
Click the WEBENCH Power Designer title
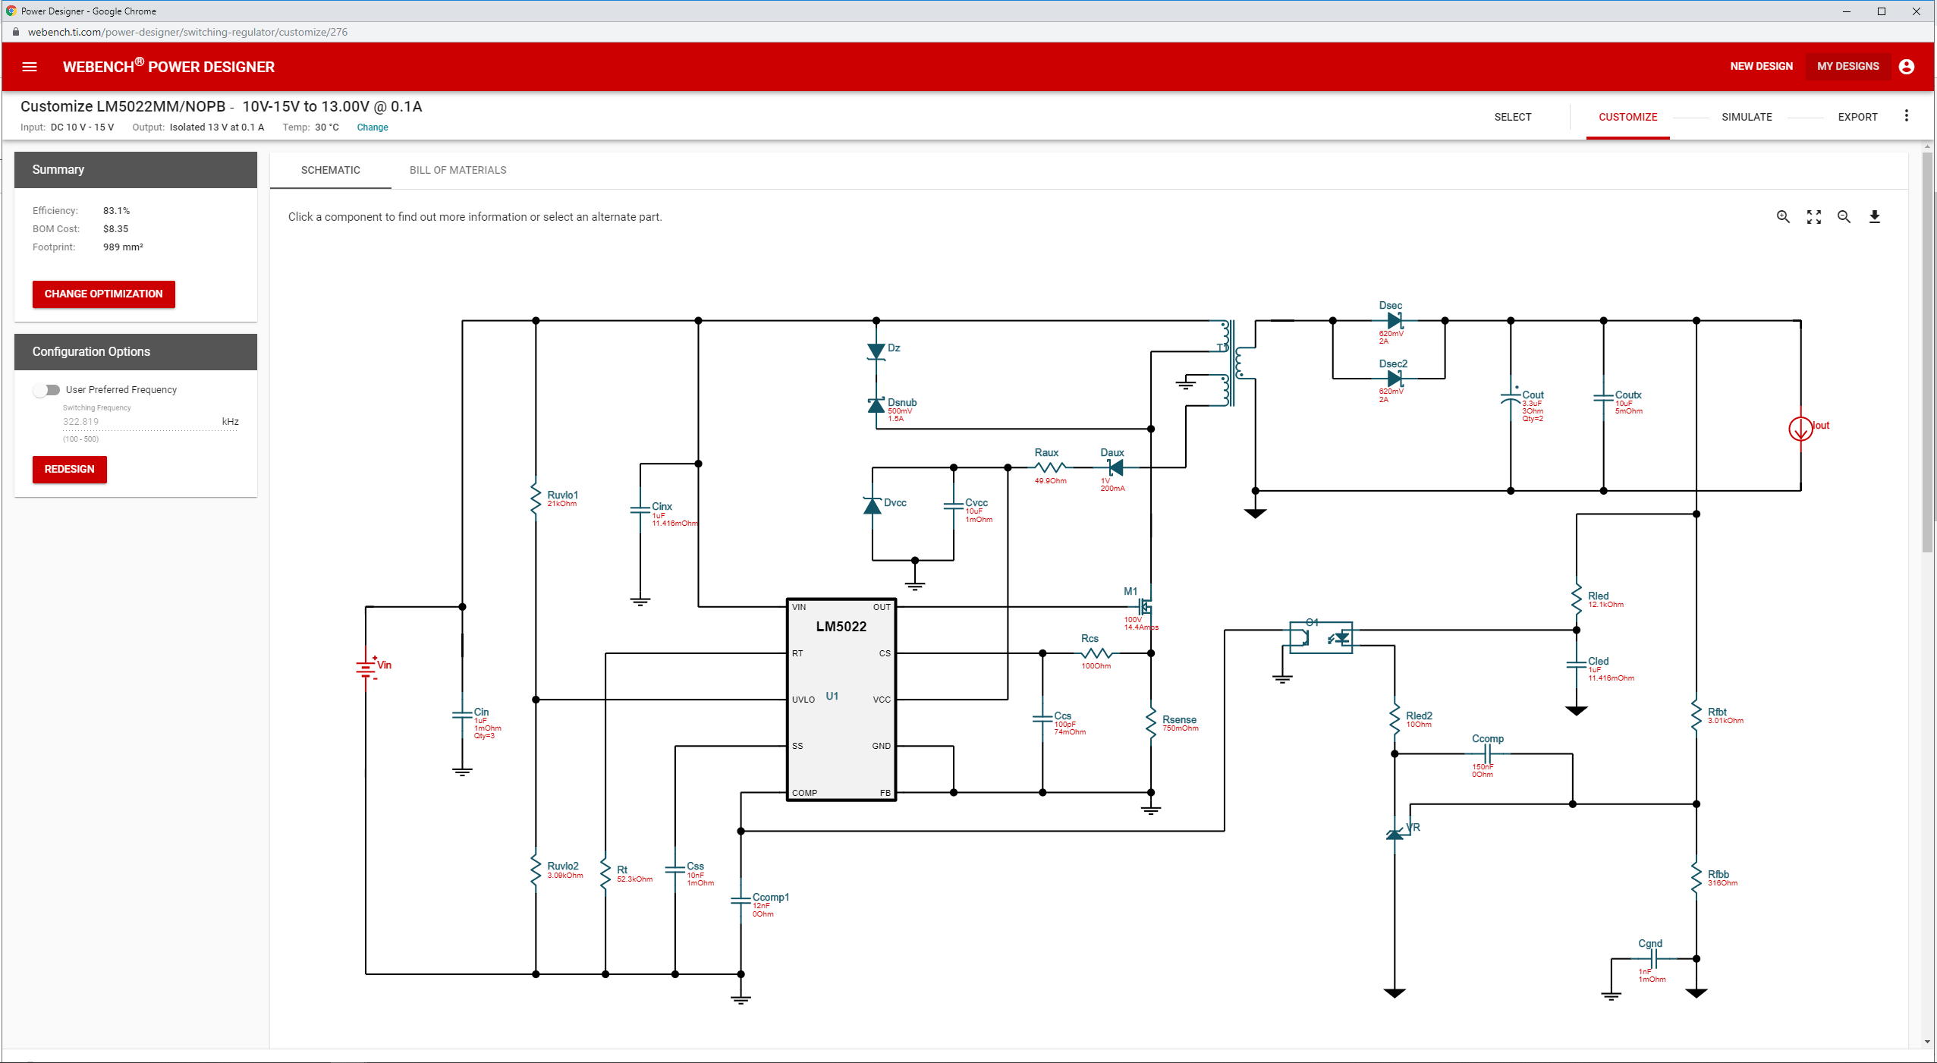tap(168, 67)
